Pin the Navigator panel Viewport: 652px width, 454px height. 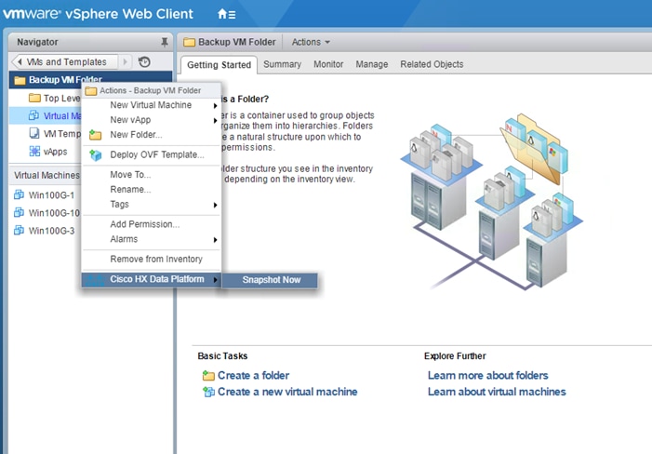[x=165, y=42]
